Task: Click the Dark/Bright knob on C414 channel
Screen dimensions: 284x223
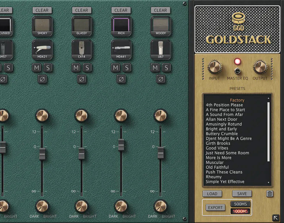Action: 82,206
